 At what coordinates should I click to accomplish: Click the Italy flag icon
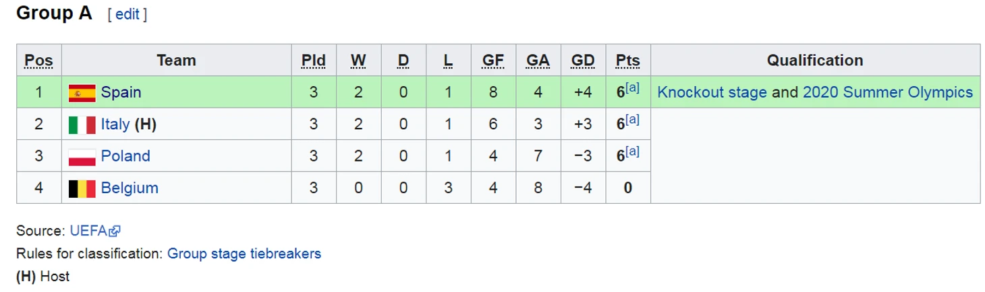[82, 125]
